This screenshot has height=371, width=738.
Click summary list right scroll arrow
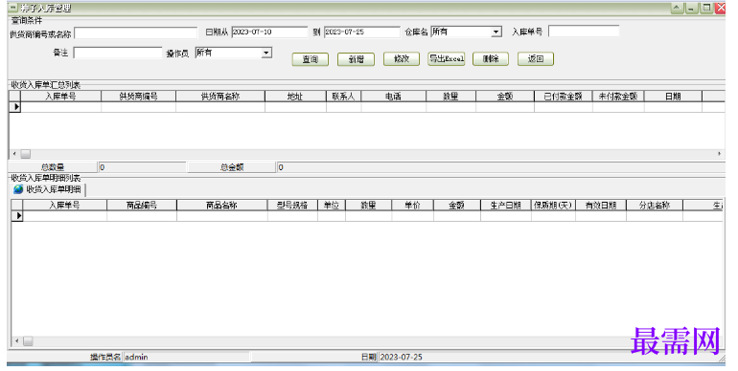[x=719, y=154]
